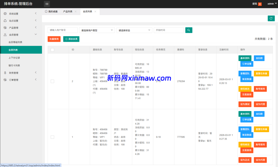Check the row checkbox for member 456456

click(52, 137)
